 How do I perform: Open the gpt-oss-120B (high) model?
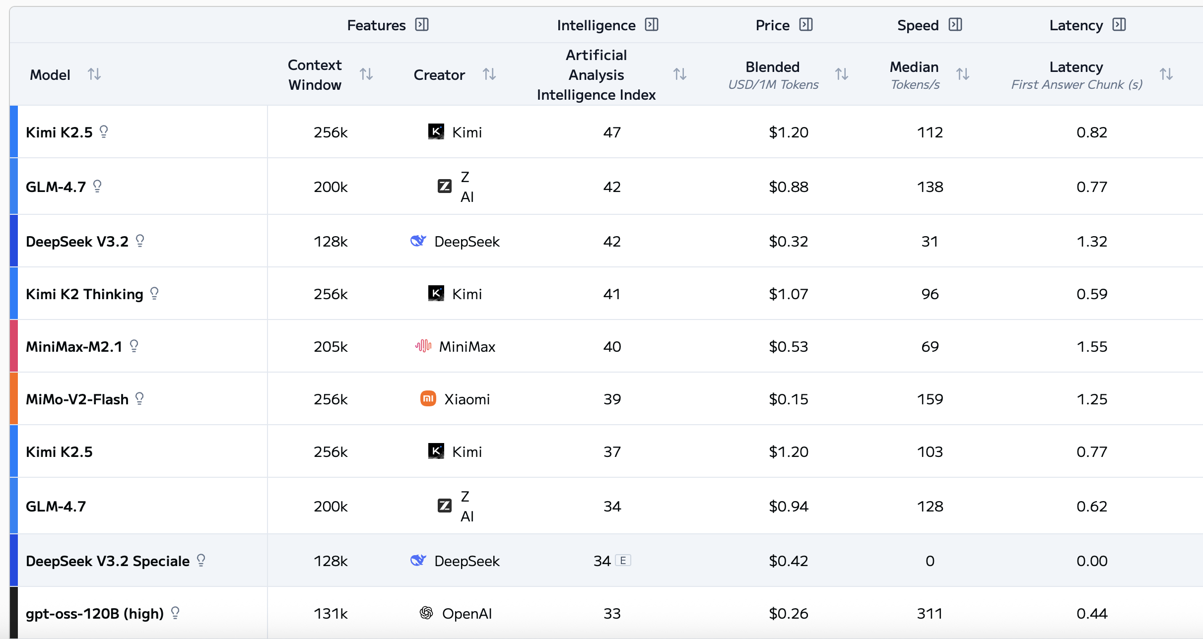click(x=95, y=614)
